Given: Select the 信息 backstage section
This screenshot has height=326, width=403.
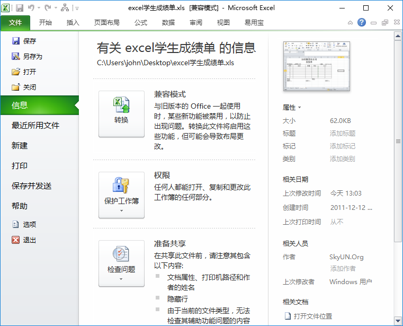Looking at the screenshot, I should click(x=40, y=105).
